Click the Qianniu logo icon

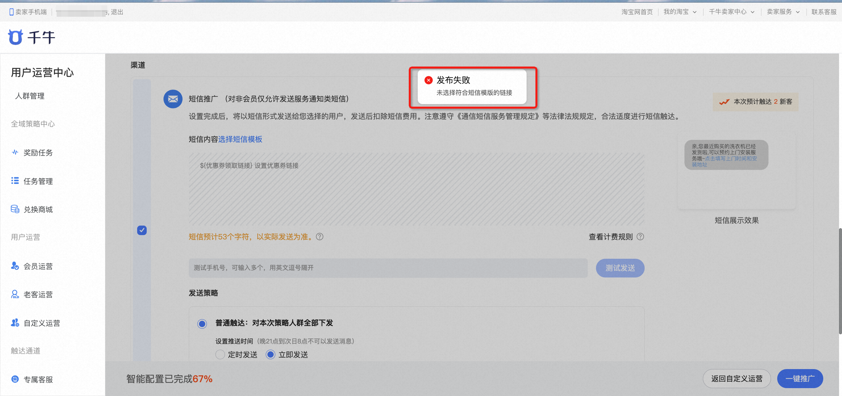(x=15, y=37)
